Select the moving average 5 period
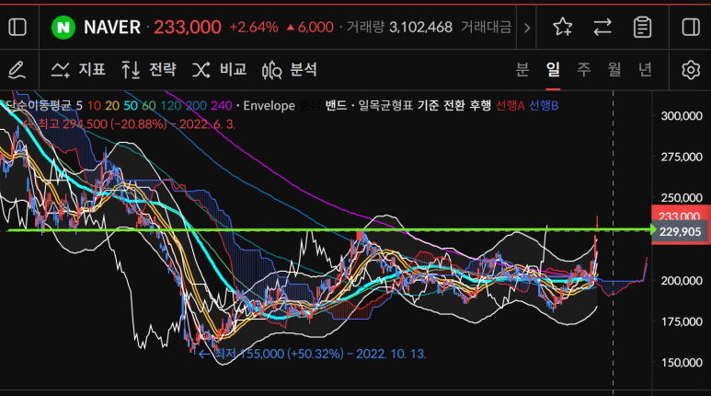Image resolution: width=711 pixels, height=396 pixels. pyautogui.click(x=79, y=106)
